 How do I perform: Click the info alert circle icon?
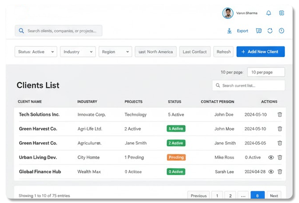point(281,31)
